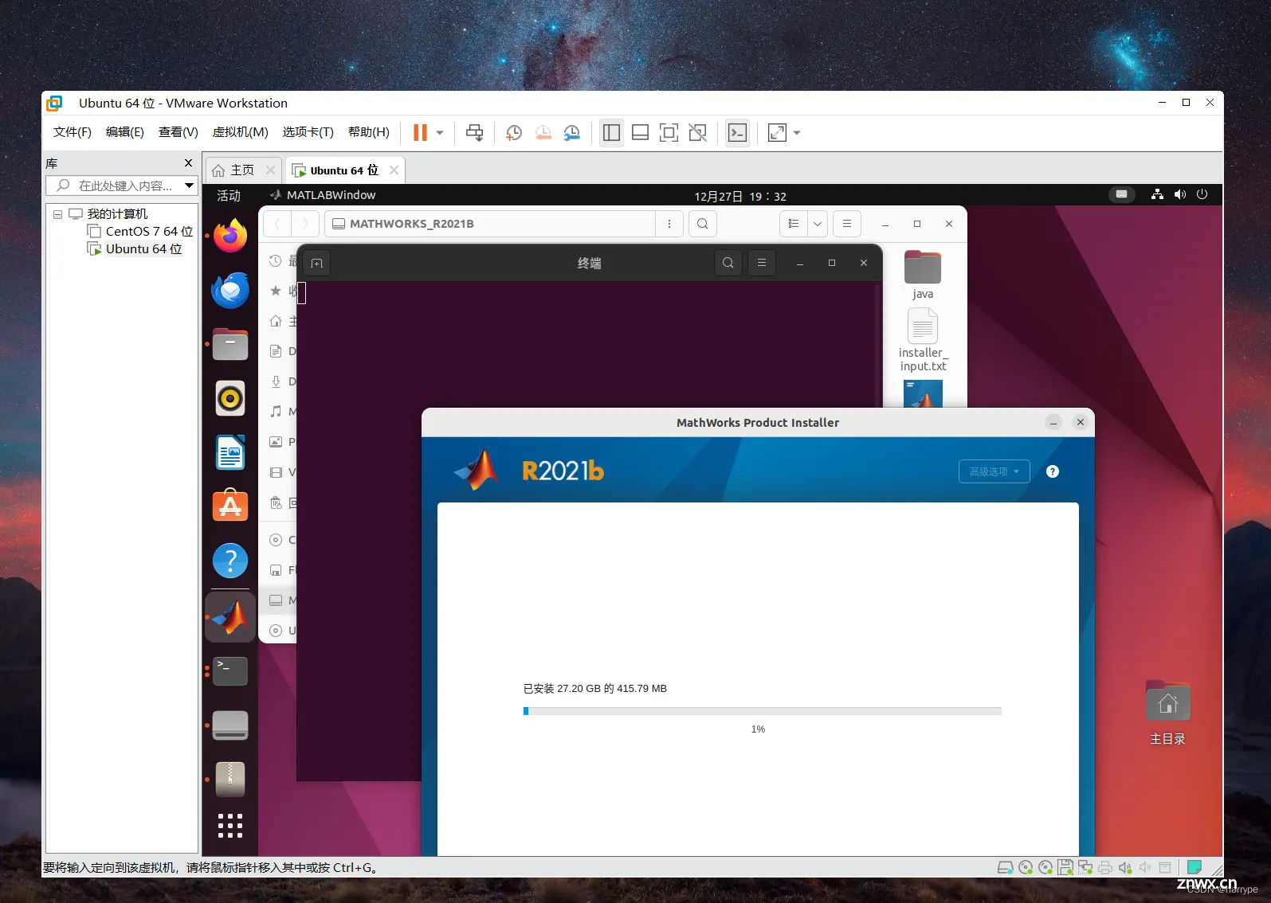Toggle the thumbnail bar view

click(640, 133)
